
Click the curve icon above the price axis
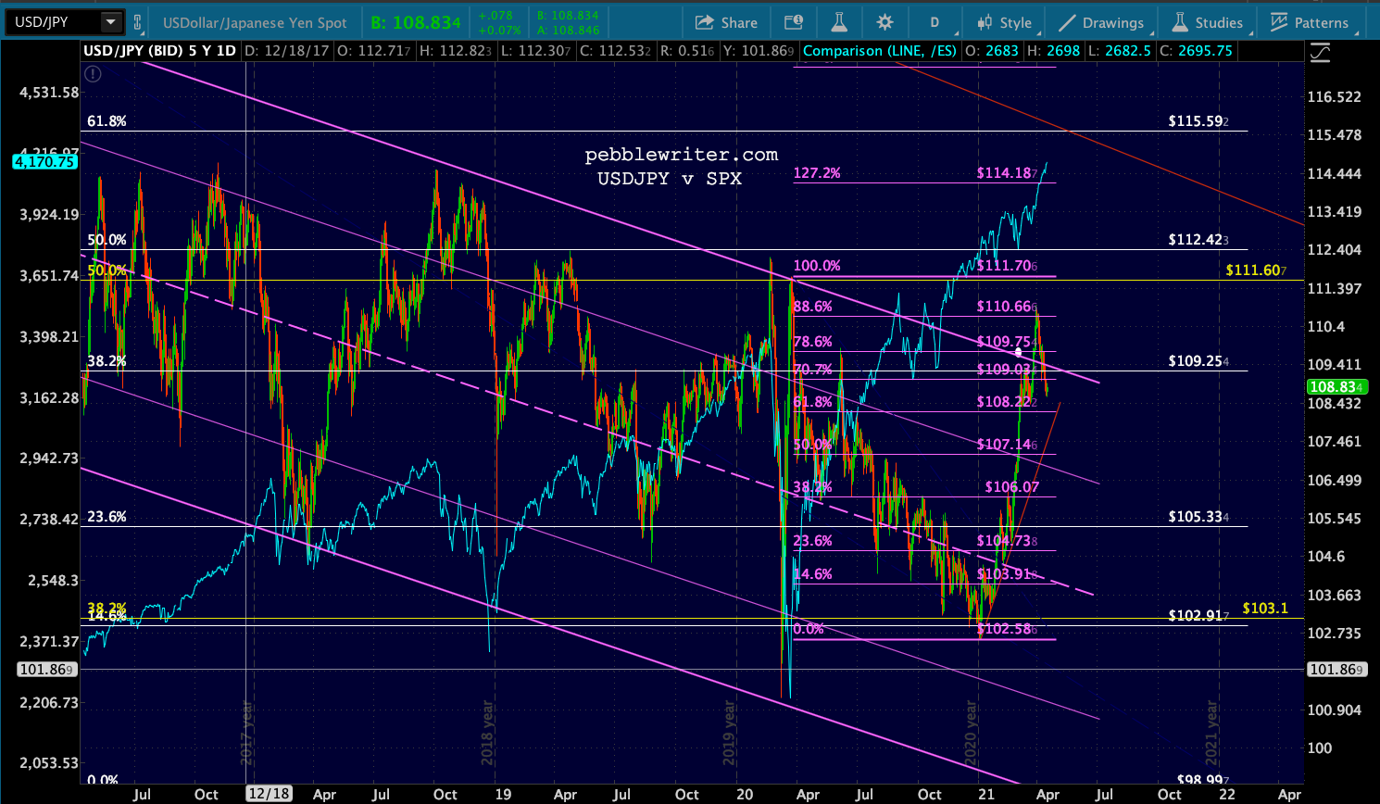tap(1320, 54)
